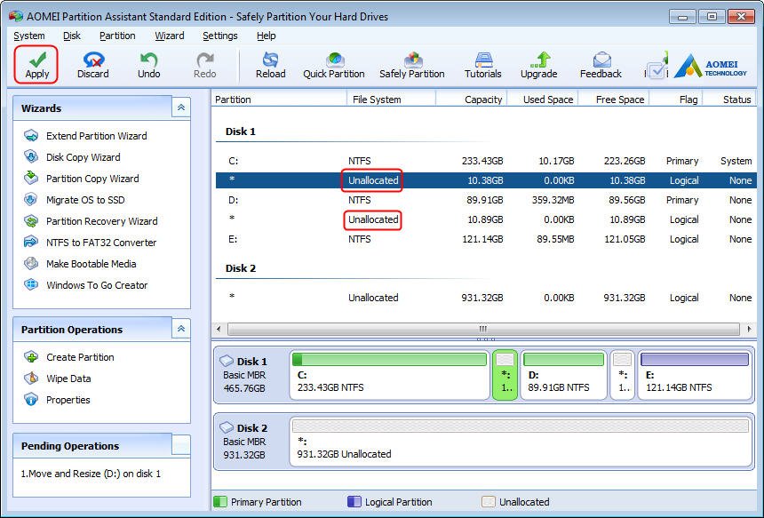Open the Tutorials toolbar item
Viewport: 764px width, 518px height.
pyautogui.click(x=483, y=65)
